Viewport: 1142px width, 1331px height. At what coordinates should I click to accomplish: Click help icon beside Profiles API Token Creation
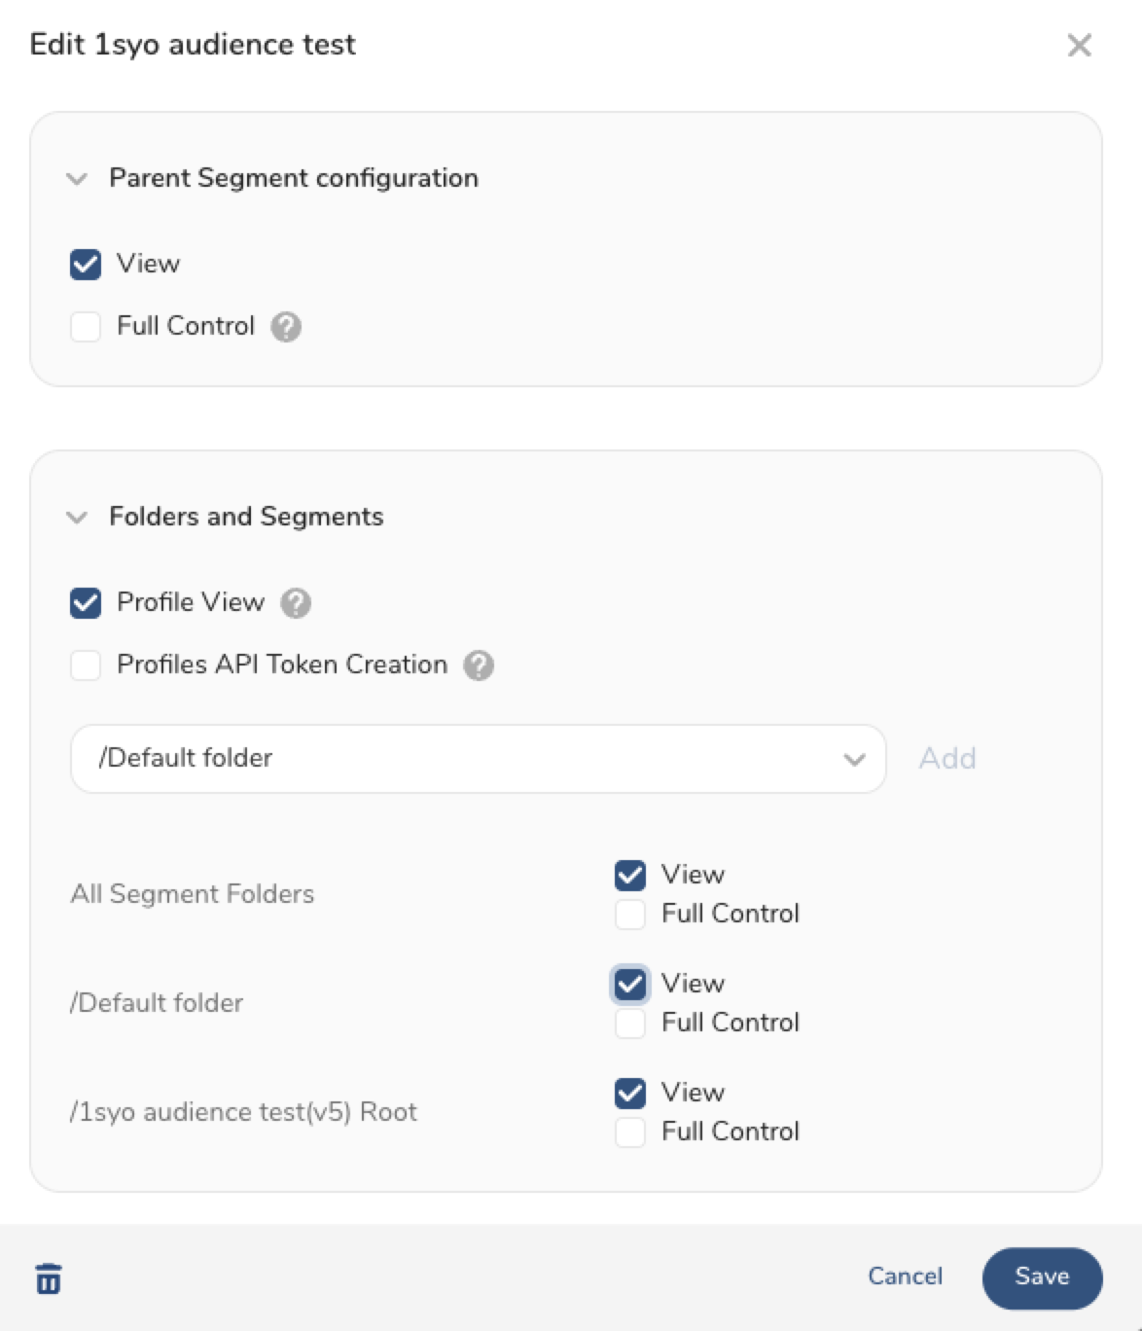[479, 665]
